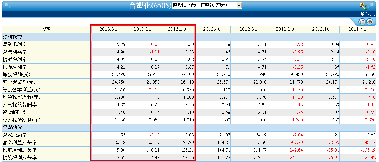Click the 稅後淨利率 row label

(x=15, y=67)
